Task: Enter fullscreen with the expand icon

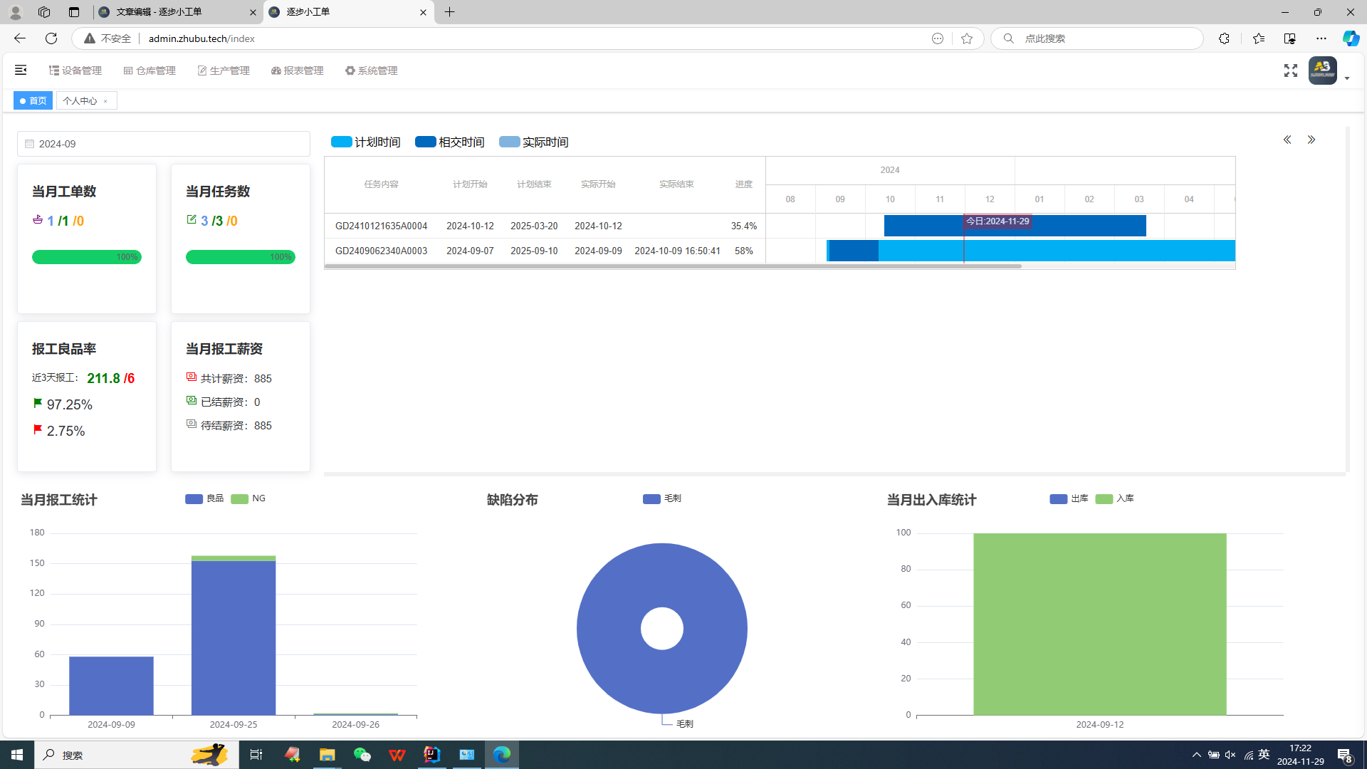Action: pyautogui.click(x=1290, y=70)
